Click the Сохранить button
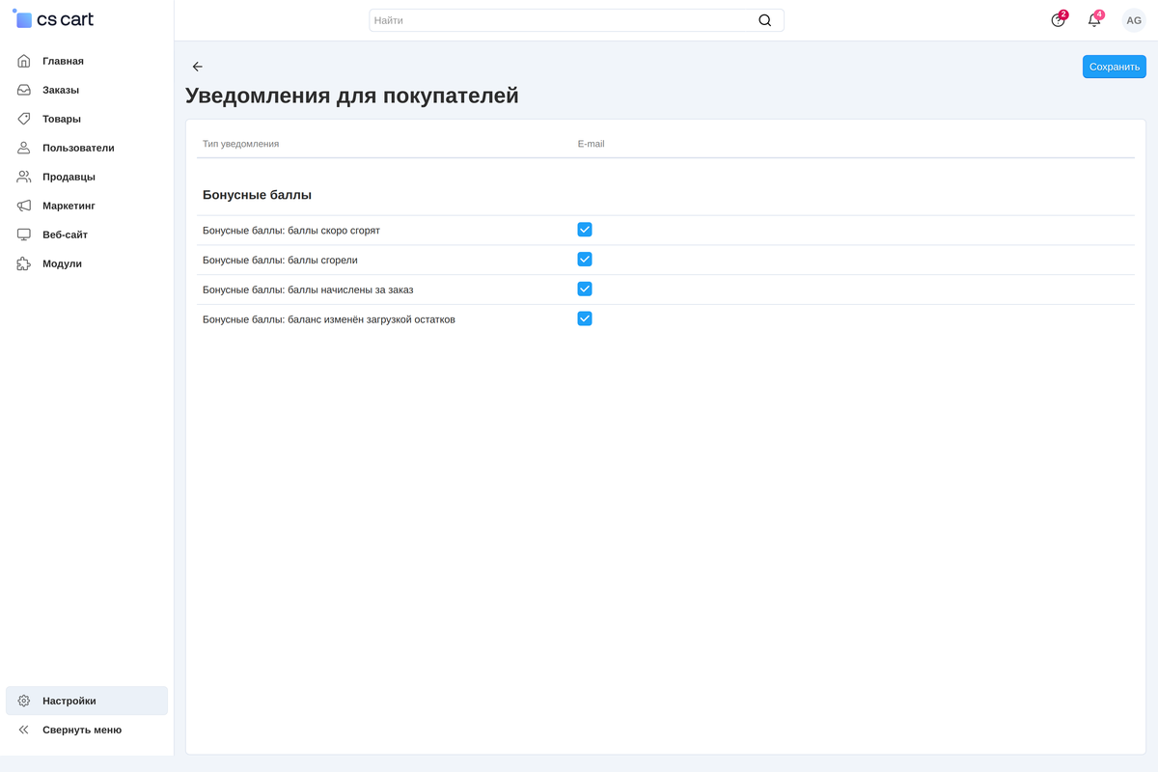This screenshot has height=772, width=1158. [1115, 67]
